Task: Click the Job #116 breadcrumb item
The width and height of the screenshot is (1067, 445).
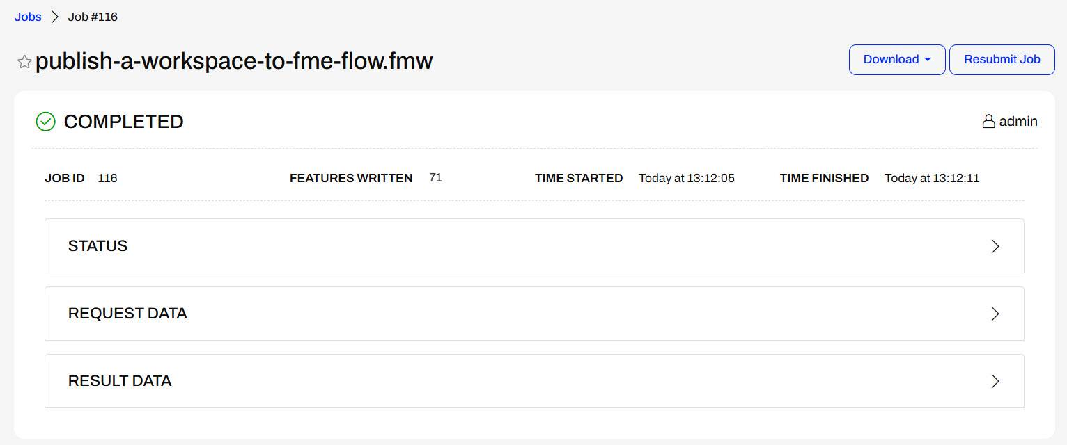Action: coord(93,17)
